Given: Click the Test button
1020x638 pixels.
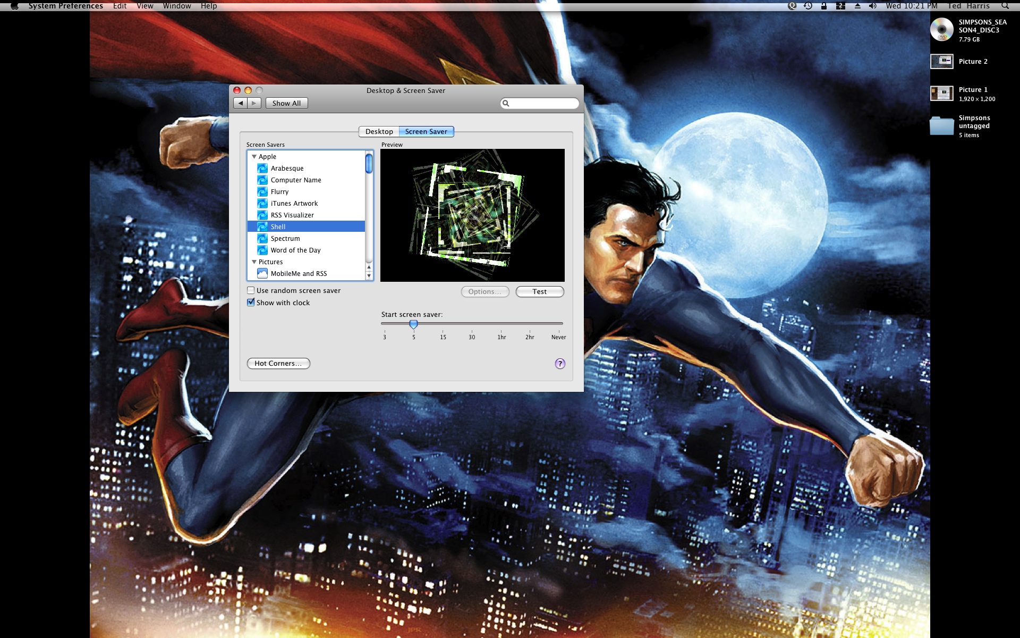Looking at the screenshot, I should tap(540, 291).
